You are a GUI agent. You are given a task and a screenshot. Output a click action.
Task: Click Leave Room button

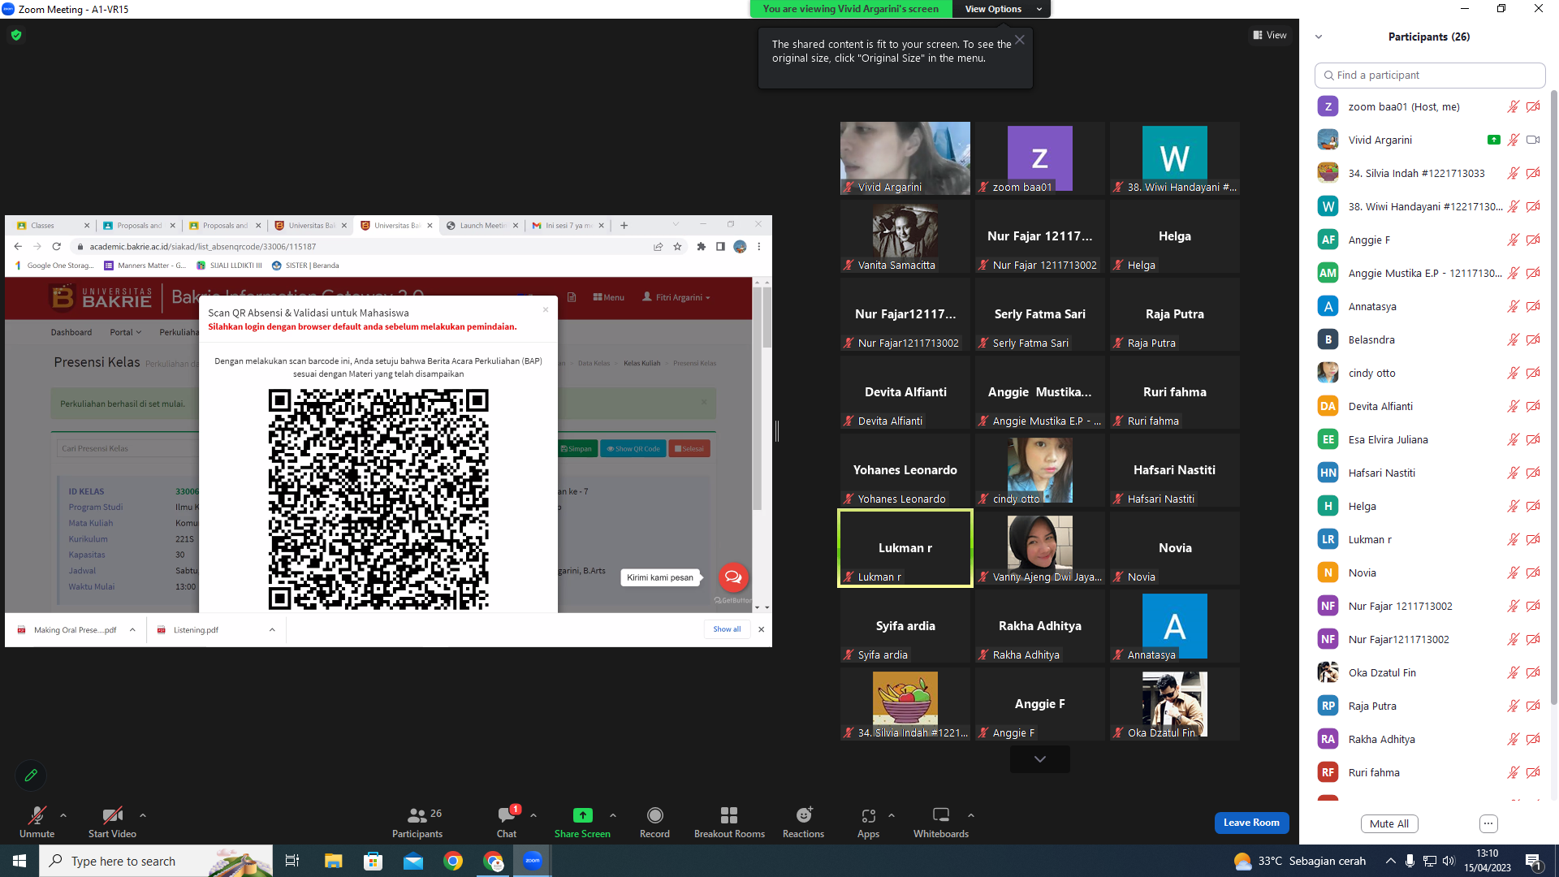coord(1251,823)
